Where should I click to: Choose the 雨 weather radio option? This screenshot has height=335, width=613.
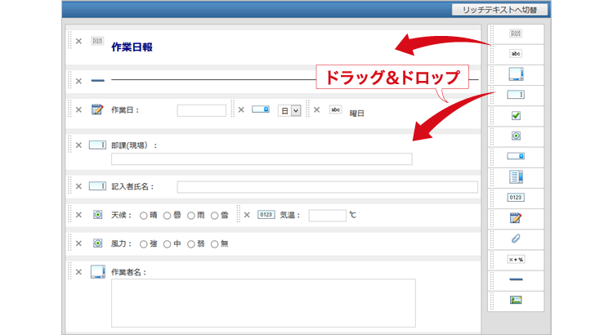point(190,216)
